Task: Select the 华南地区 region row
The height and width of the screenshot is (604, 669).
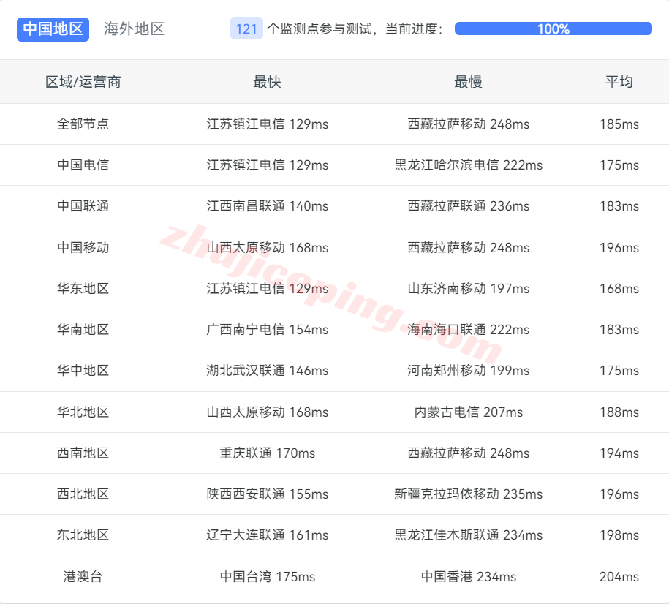Action: [x=83, y=330]
